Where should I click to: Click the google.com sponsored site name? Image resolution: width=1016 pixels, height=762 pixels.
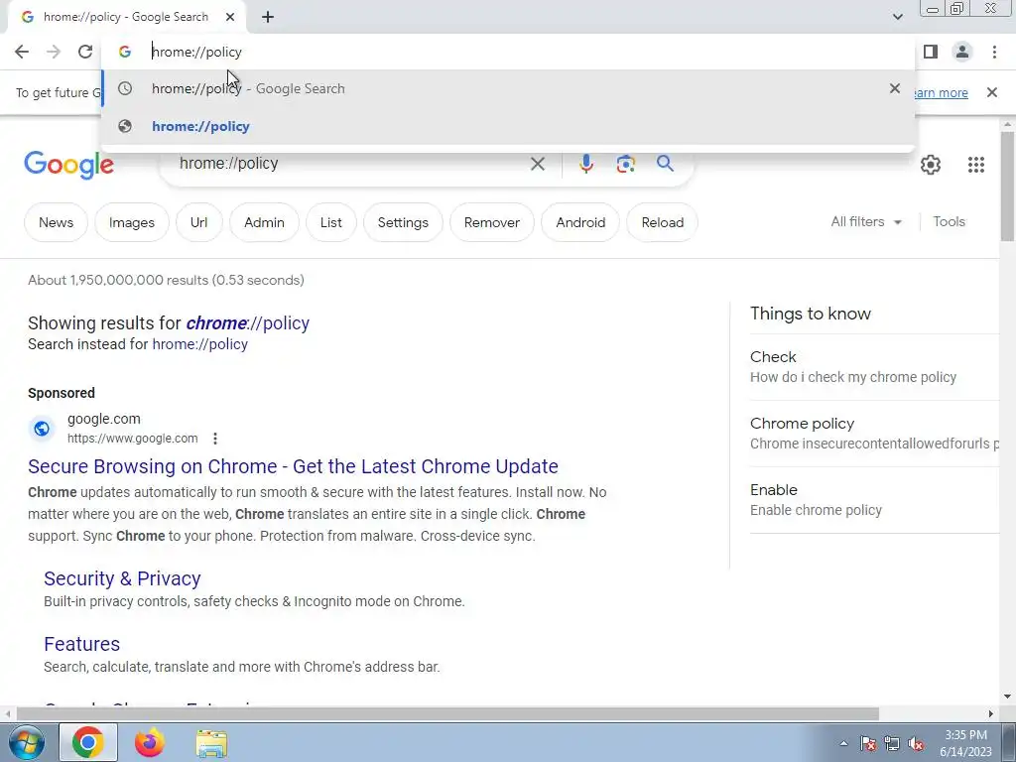(x=103, y=419)
